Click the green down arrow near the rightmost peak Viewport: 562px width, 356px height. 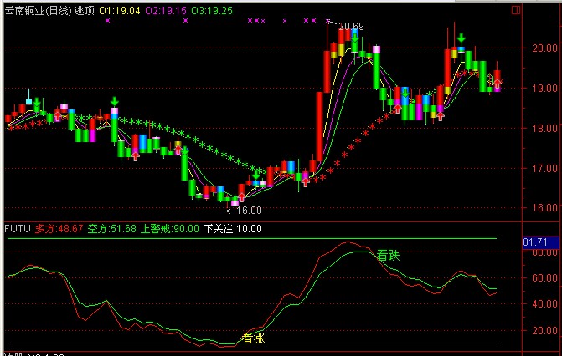(461, 38)
